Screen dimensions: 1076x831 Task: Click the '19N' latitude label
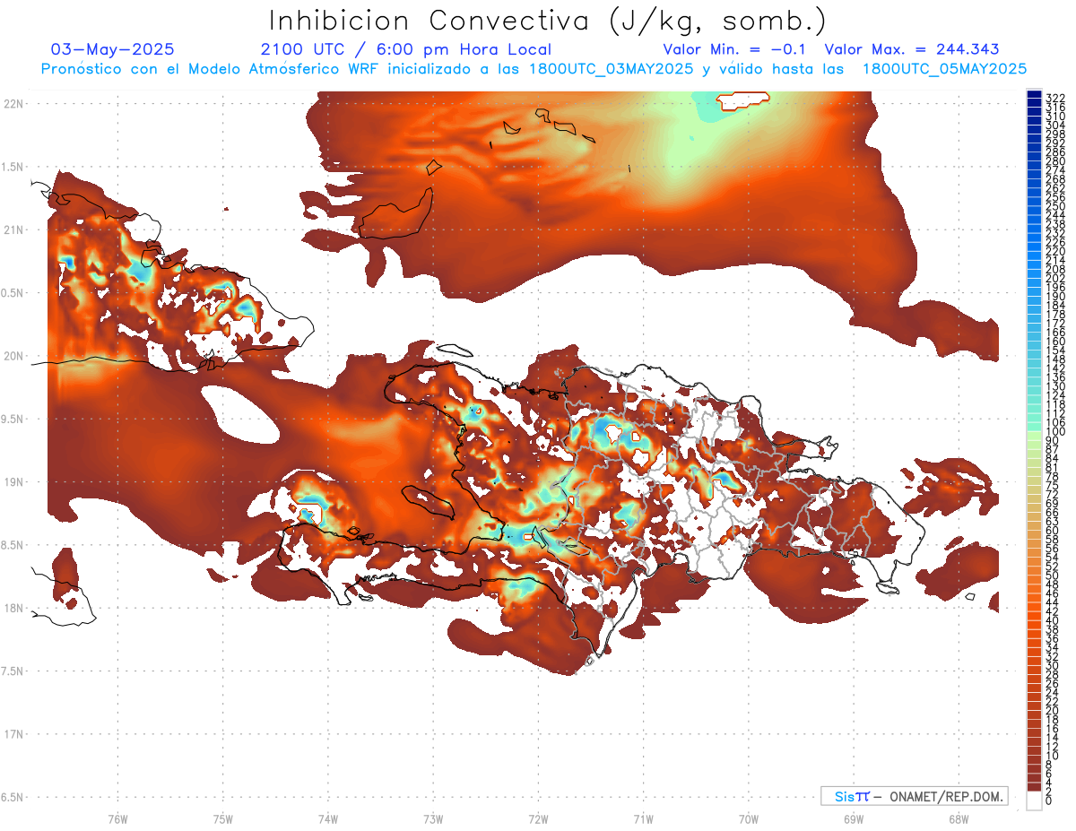tap(13, 482)
